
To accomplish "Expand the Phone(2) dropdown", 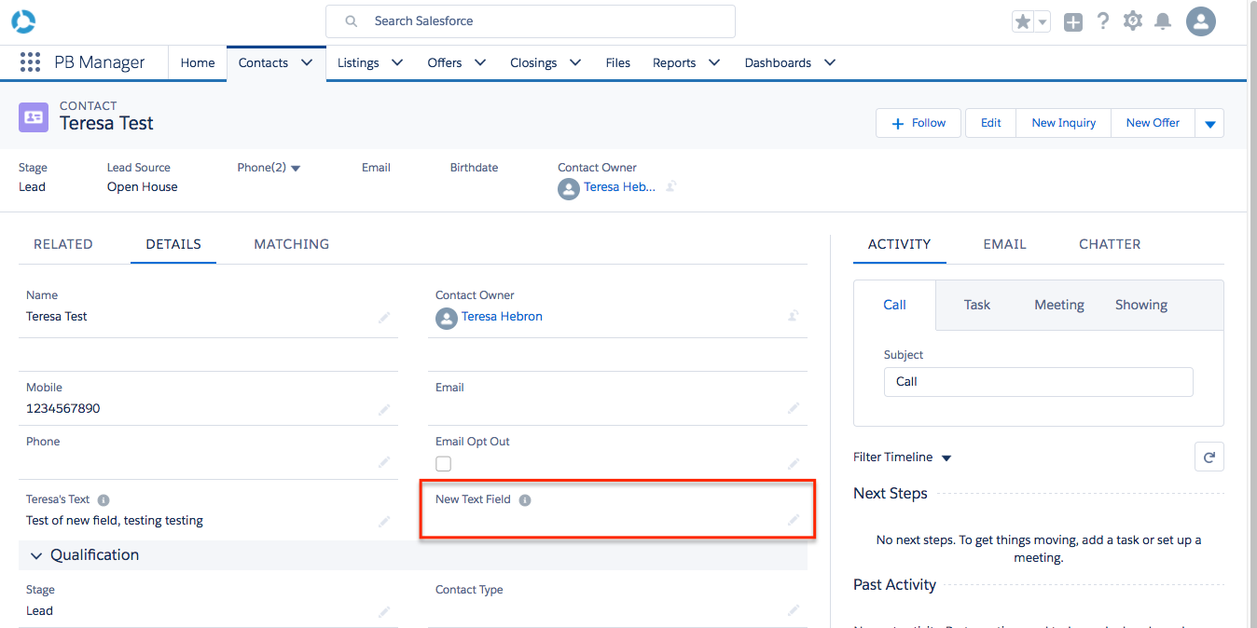I will pos(296,168).
